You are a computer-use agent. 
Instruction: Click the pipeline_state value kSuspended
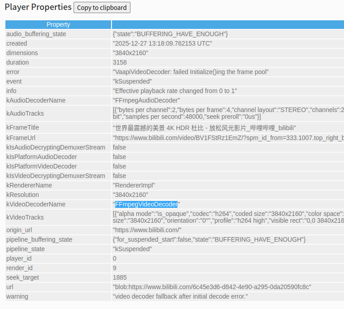tap(132, 249)
